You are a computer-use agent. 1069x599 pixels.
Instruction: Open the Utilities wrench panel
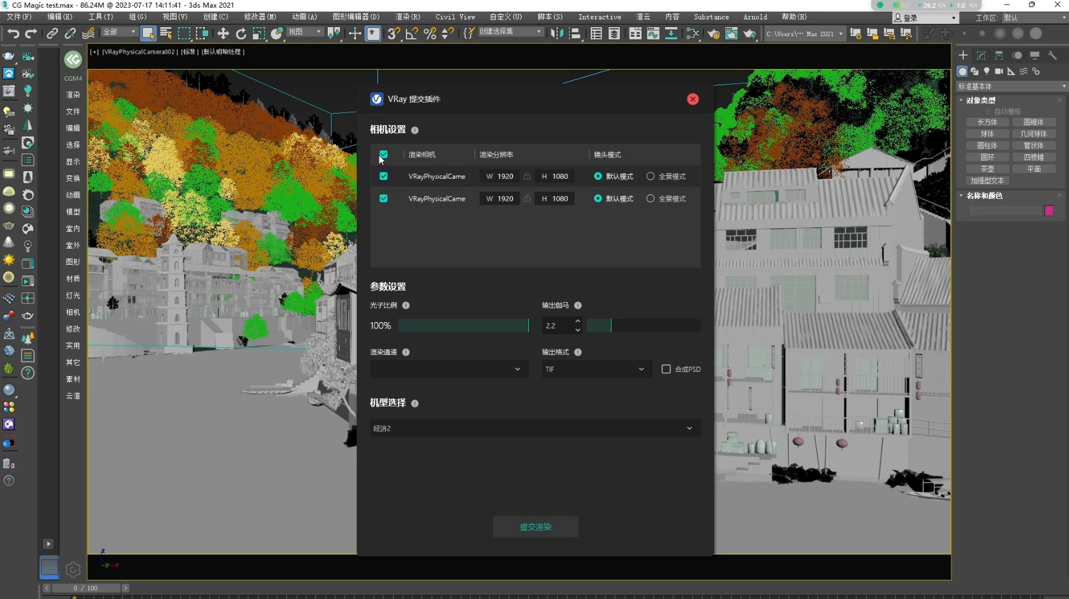point(1052,56)
